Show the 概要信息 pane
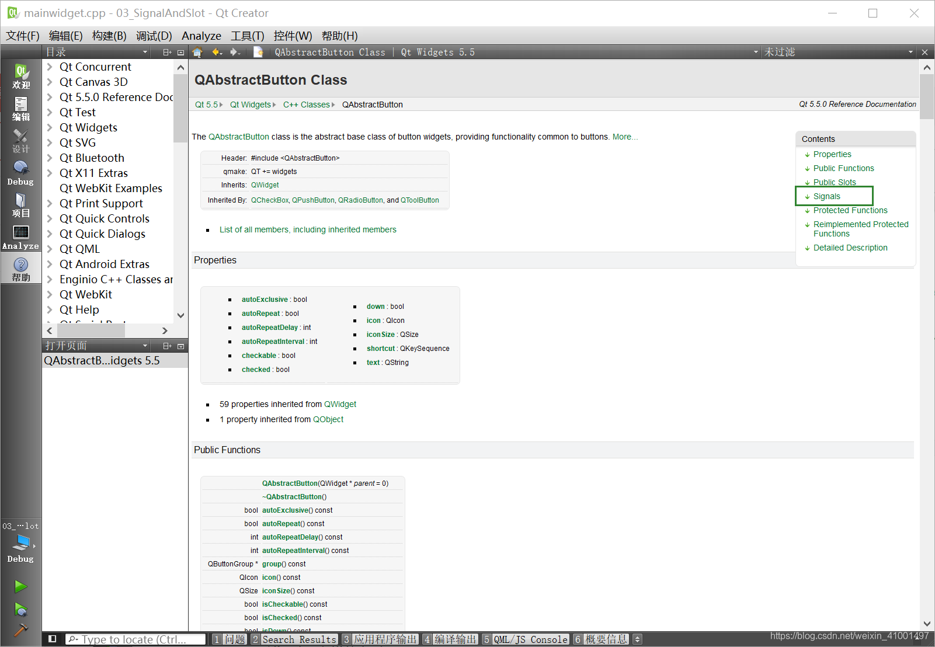The height and width of the screenshot is (647, 935). tap(600, 639)
